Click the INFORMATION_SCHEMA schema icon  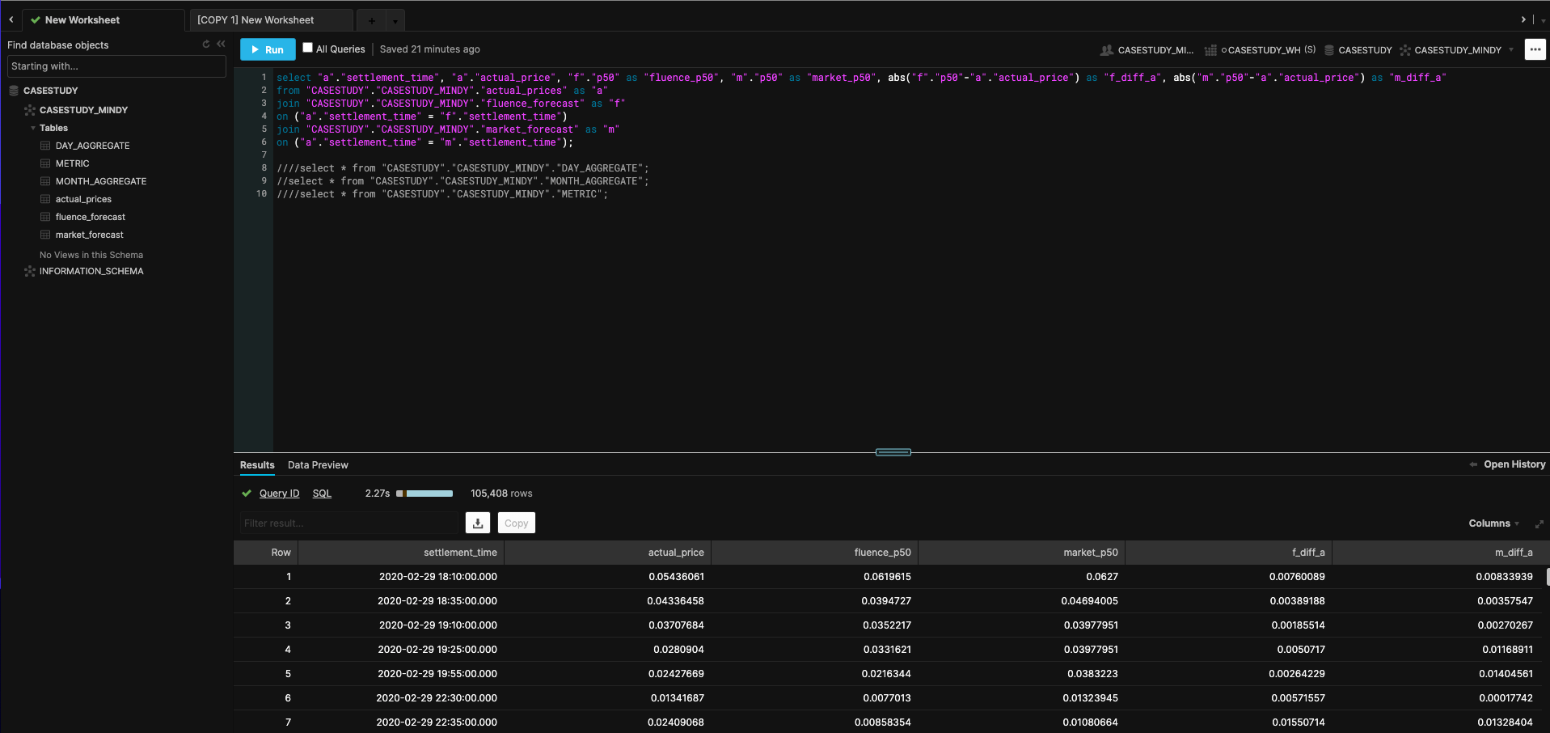point(30,271)
